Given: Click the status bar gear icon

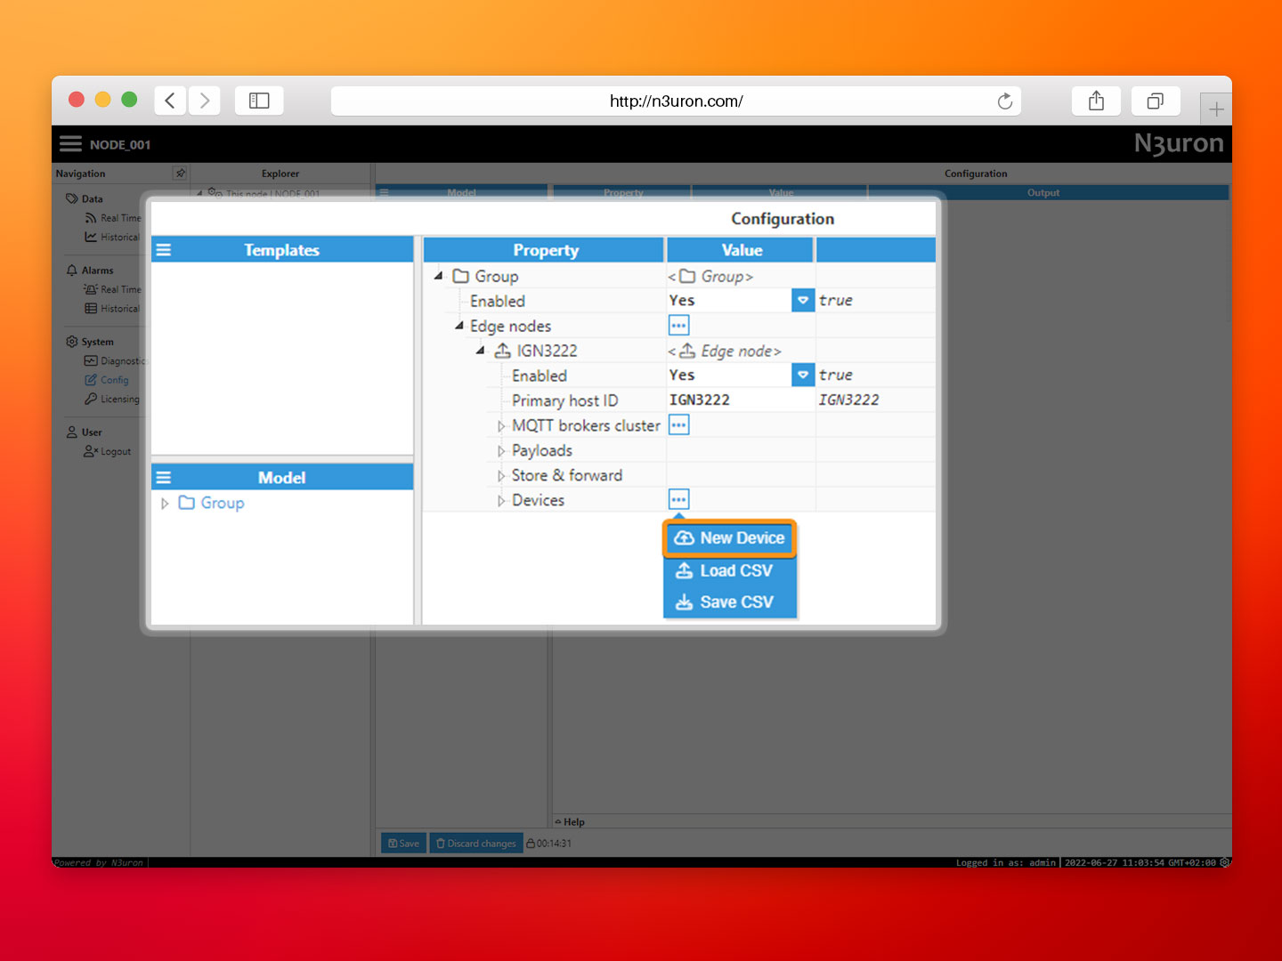Looking at the screenshot, I should point(1225,862).
